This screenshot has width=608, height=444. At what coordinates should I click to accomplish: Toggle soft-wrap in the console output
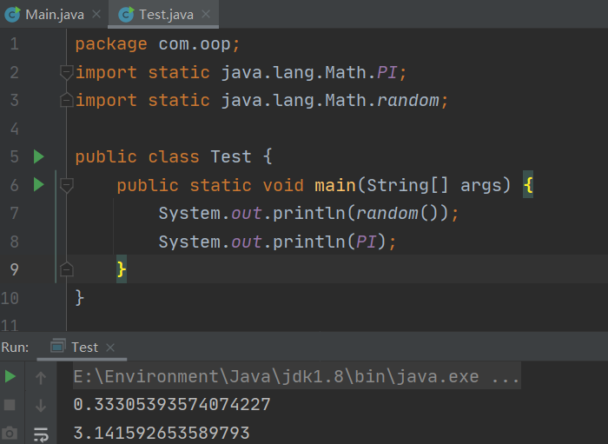tap(41, 433)
